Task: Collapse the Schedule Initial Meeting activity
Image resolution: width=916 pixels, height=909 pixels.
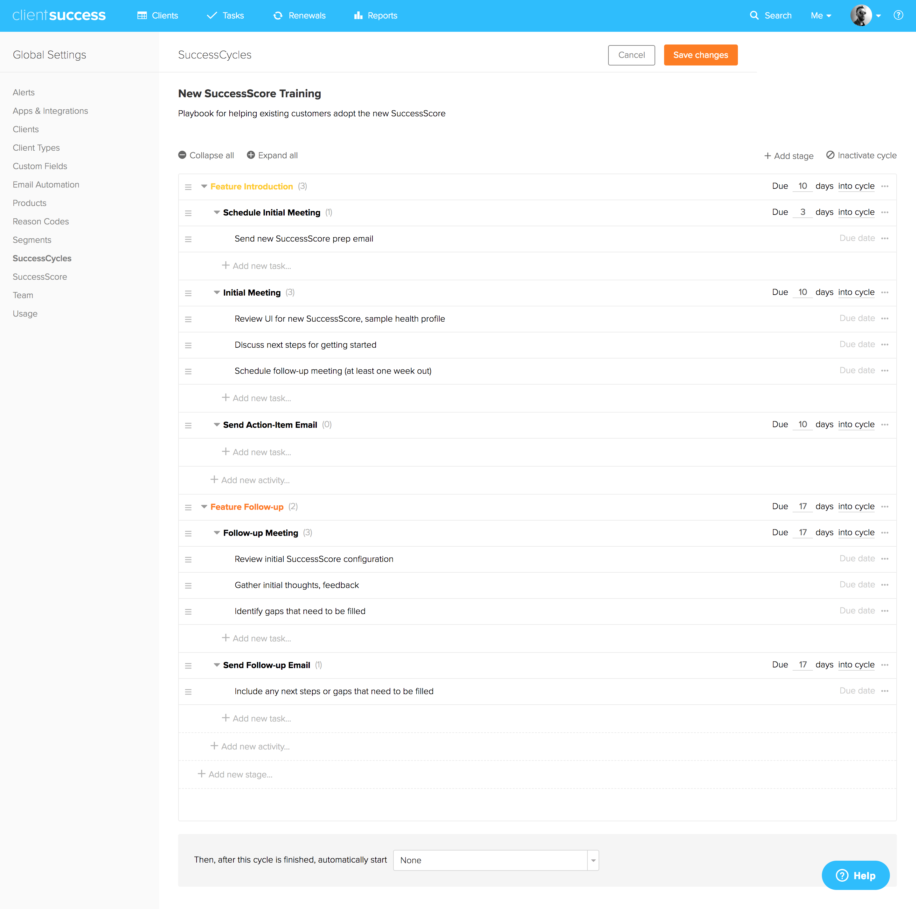Action: point(217,212)
